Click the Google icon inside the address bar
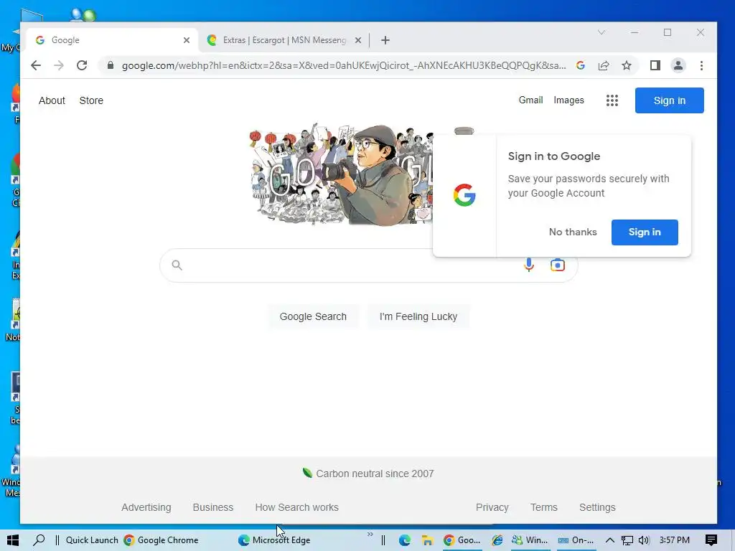The image size is (735, 551). [x=581, y=65]
